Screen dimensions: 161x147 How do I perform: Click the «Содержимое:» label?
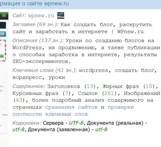29,86
